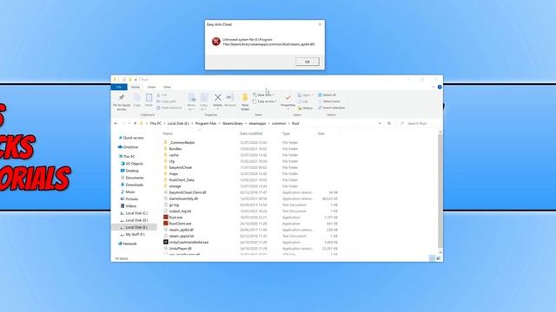556x312 pixels.
Task: Click the Search Rust field
Action: pos(419,123)
